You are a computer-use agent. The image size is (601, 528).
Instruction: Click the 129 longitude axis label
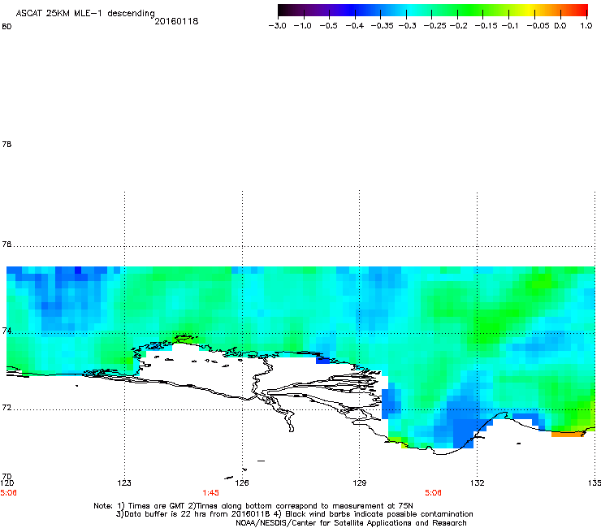coord(360,483)
